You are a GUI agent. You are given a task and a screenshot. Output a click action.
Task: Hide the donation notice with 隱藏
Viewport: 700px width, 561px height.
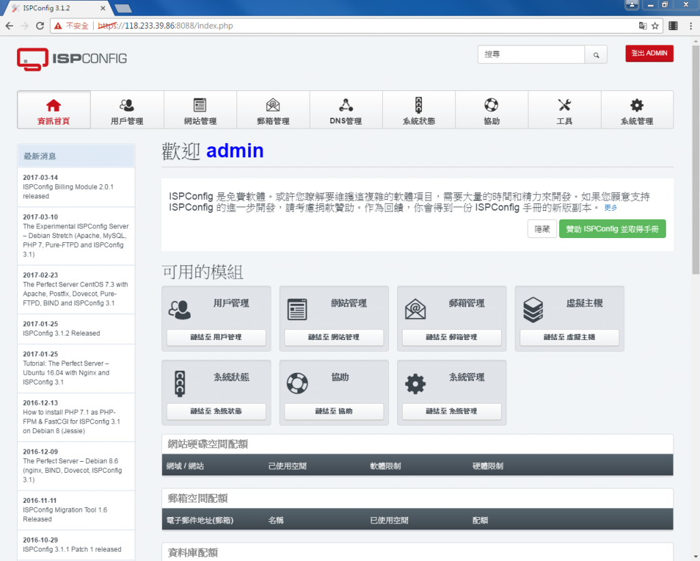[x=542, y=229]
